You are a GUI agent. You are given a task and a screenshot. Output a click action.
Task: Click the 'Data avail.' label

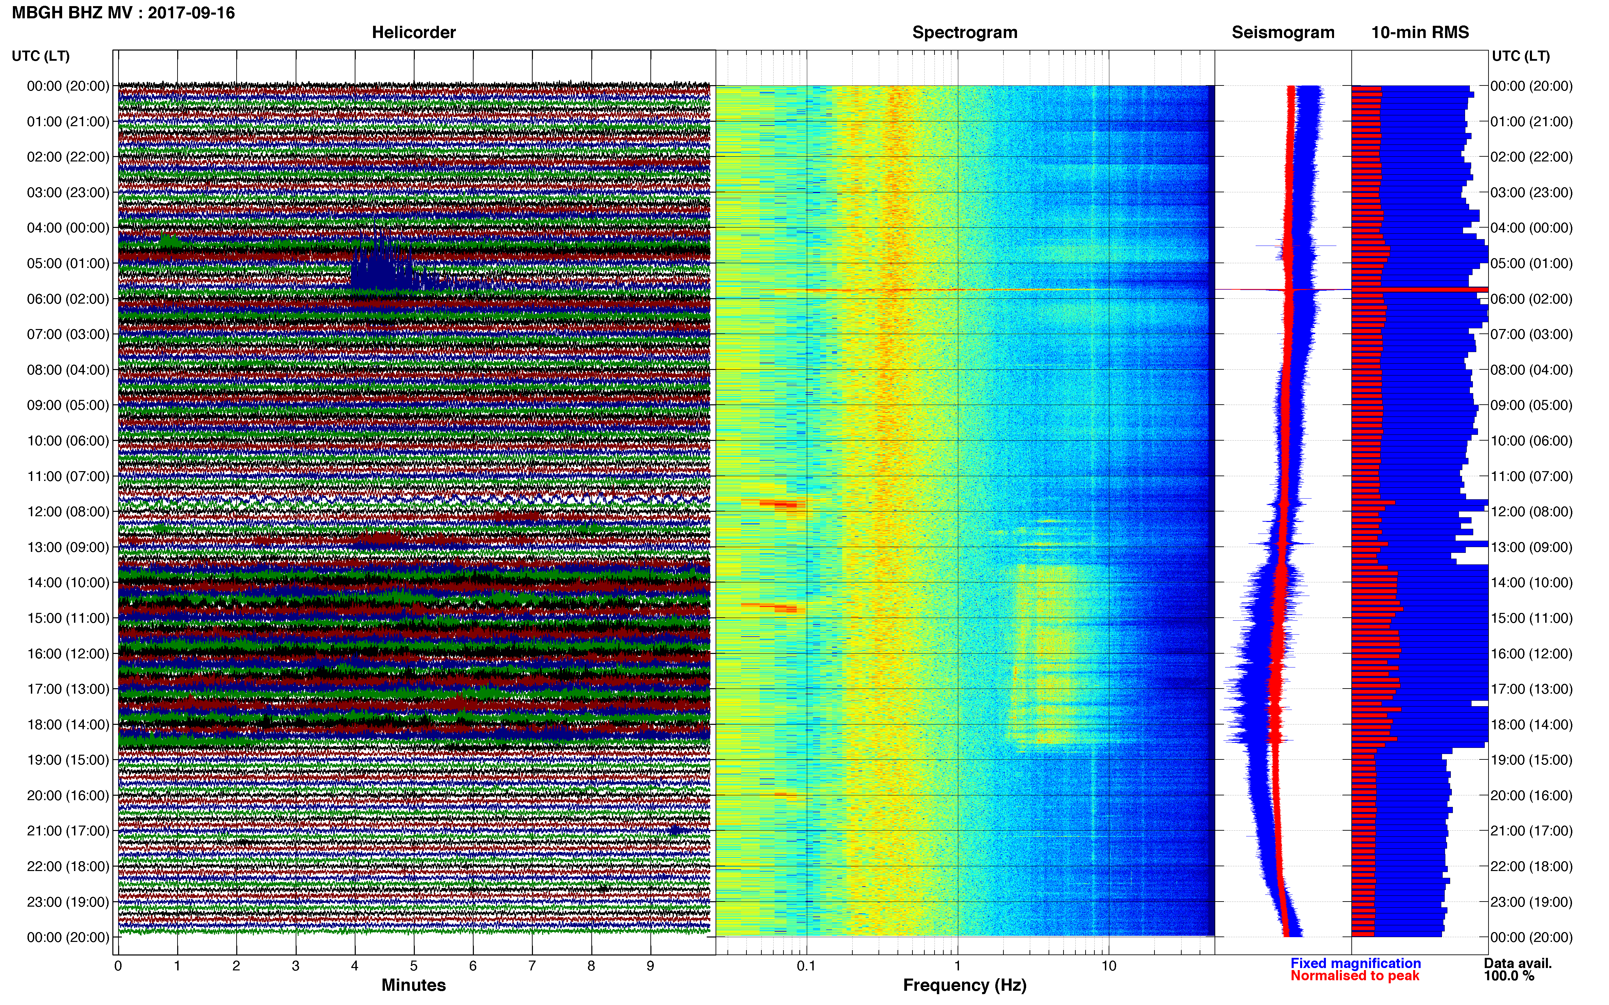point(1518,963)
